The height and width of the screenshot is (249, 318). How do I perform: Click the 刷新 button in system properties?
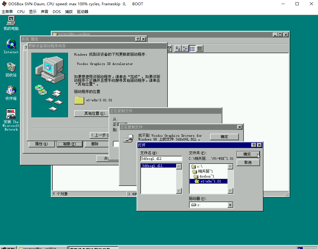click(70, 144)
